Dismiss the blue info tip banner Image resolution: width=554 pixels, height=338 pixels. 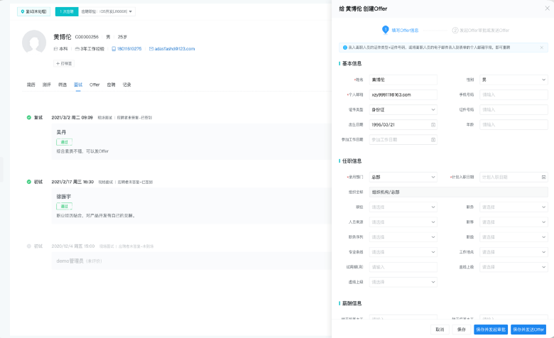[541, 48]
